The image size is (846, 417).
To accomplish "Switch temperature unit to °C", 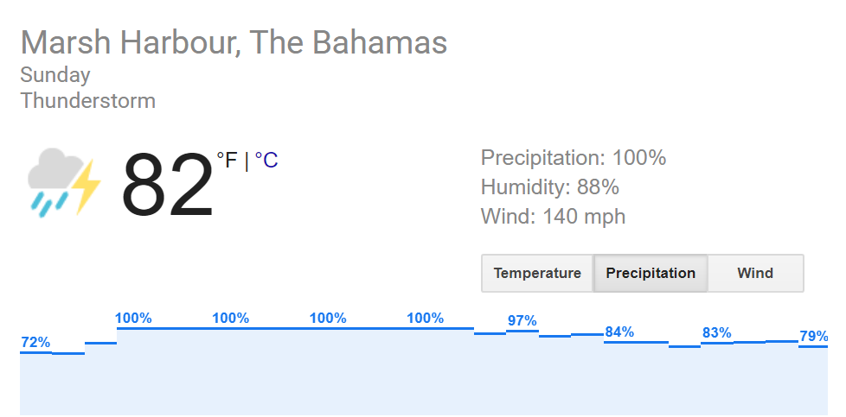I will [x=266, y=161].
